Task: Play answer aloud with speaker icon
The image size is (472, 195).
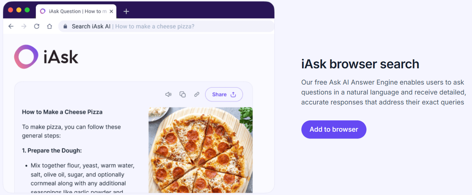Action: [168, 95]
